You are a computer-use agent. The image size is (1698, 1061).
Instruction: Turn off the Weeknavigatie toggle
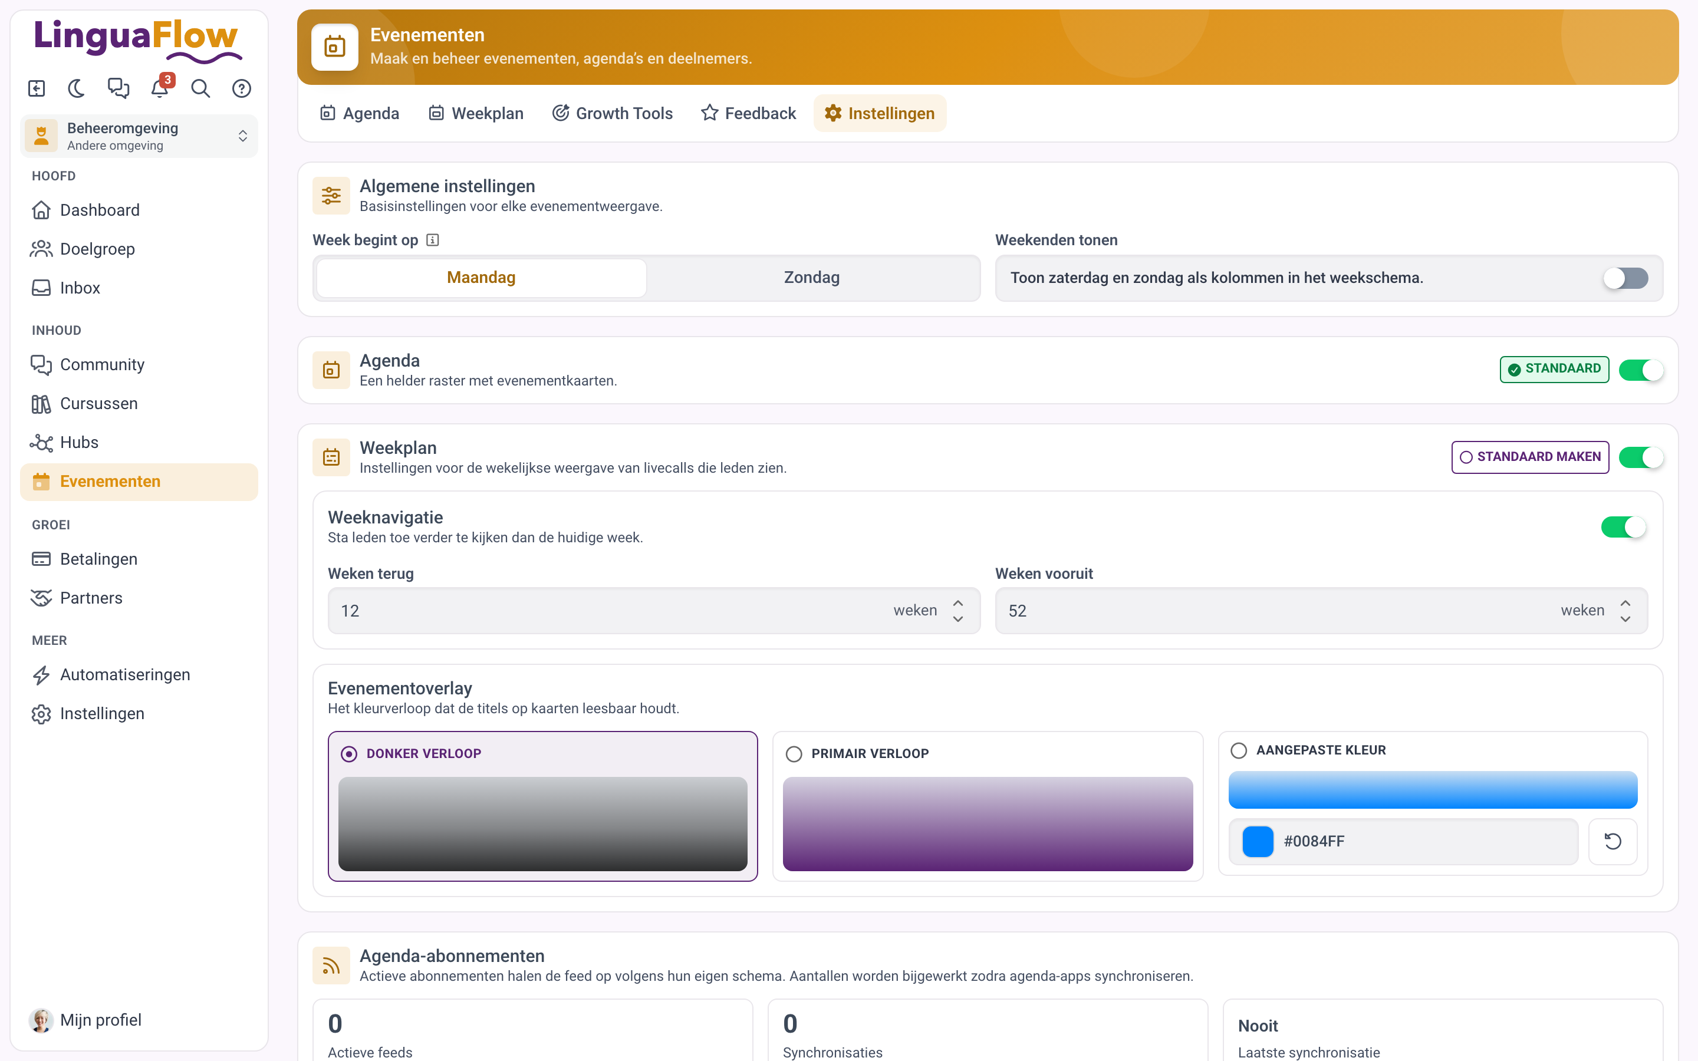click(1623, 527)
